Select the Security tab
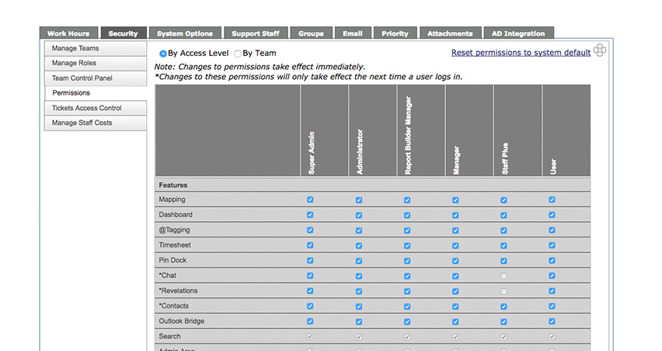Image resolution: width=662 pixels, height=351 pixels. pyautogui.click(x=124, y=33)
